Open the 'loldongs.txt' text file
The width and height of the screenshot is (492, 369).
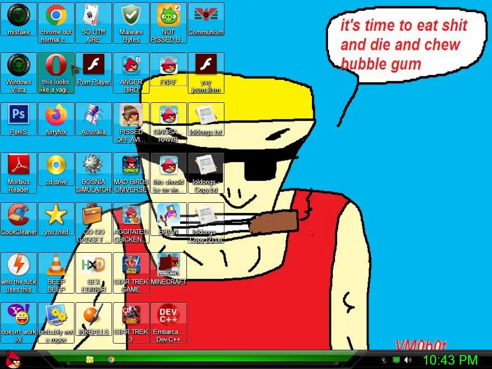pyautogui.click(x=206, y=119)
